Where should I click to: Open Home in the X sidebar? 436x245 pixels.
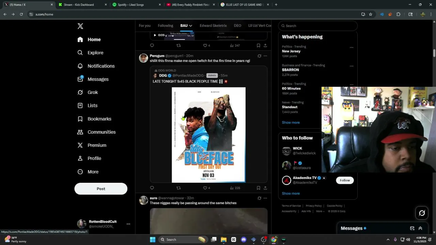pos(89,39)
